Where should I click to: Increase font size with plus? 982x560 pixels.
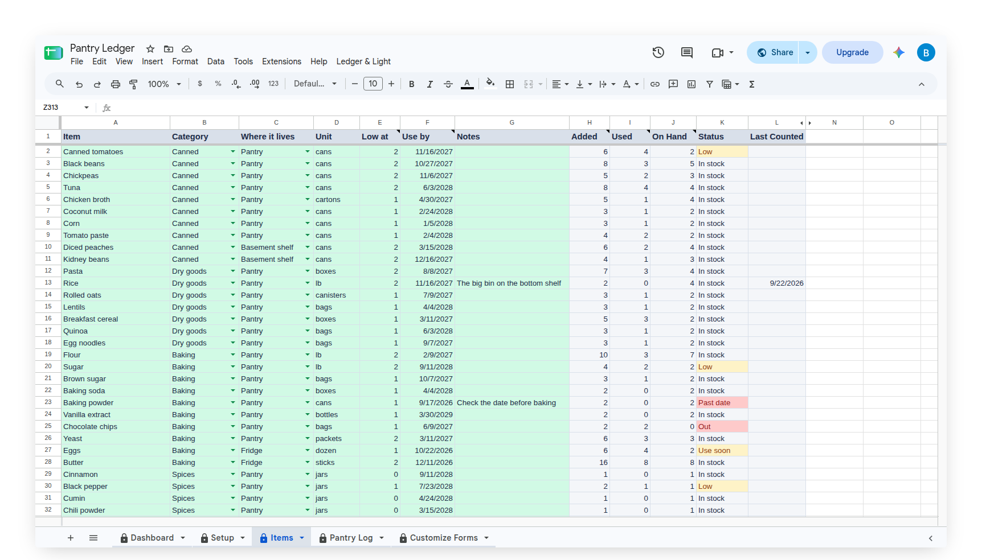click(391, 84)
